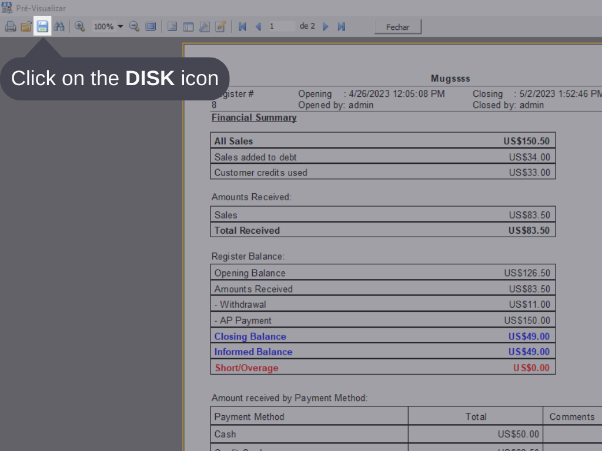Expand the 100% zoom dropdown
The width and height of the screenshot is (602, 451).
pos(121,26)
